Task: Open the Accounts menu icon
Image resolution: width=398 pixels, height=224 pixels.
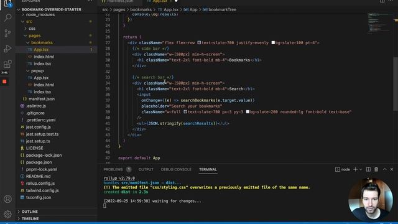Action: 7,199
